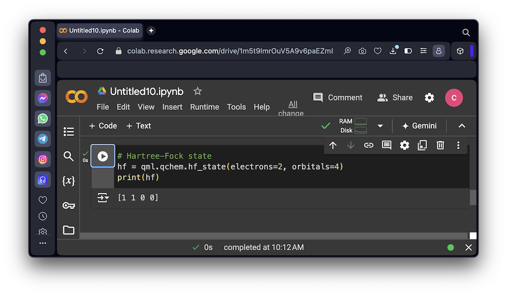Open the secrets key panel

click(69, 205)
